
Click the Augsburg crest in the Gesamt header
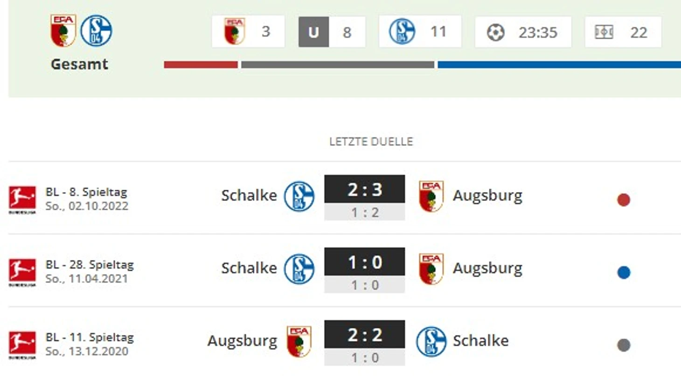tap(63, 31)
